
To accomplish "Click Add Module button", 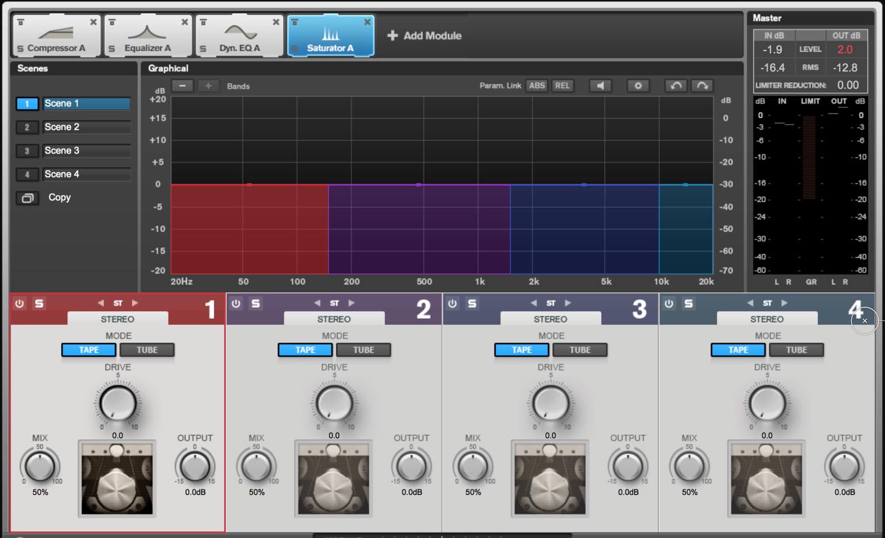I will coord(425,36).
